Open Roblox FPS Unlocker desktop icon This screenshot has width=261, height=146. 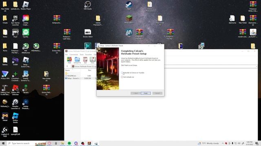(15, 90)
